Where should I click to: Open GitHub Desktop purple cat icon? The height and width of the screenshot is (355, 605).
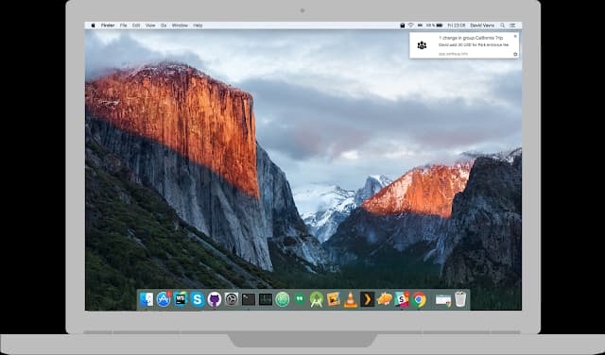215,299
